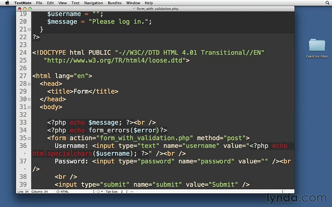
Task: Toggle the fold marker at line 30
Action: pyautogui.click(x=29, y=99)
